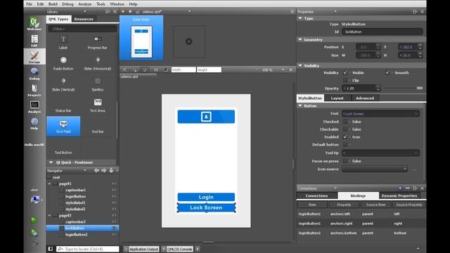The height and width of the screenshot is (253, 450).
Task: Collapse the Qt Quick - Positioner section
Action: (51, 162)
